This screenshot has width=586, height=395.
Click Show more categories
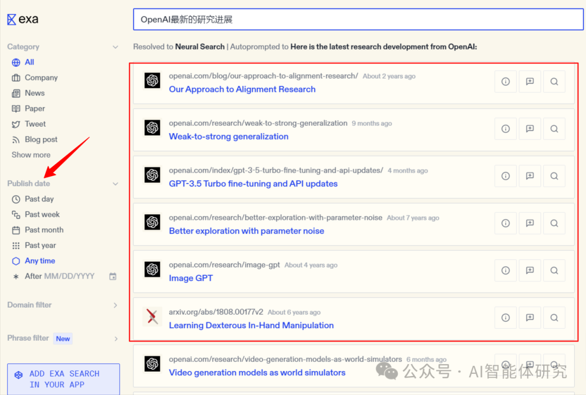[30, 155]
